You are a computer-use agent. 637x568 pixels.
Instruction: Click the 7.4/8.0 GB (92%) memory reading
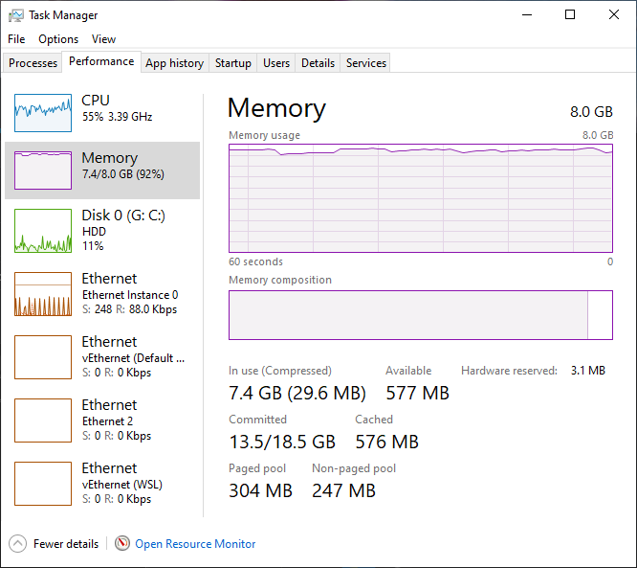click(x=123, y=174)
